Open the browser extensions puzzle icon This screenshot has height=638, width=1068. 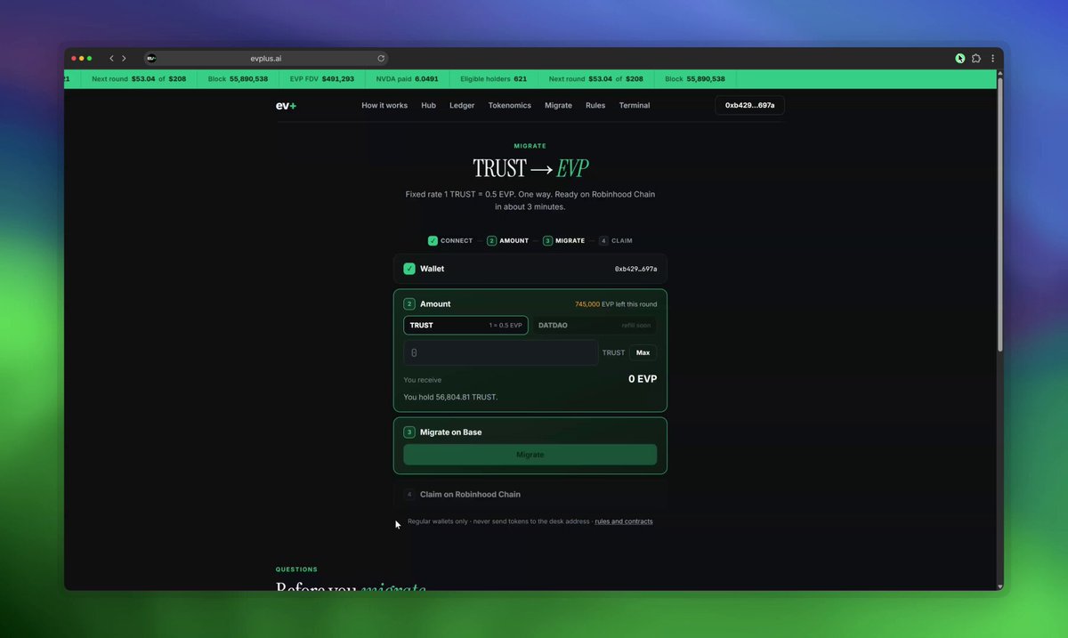976,59
